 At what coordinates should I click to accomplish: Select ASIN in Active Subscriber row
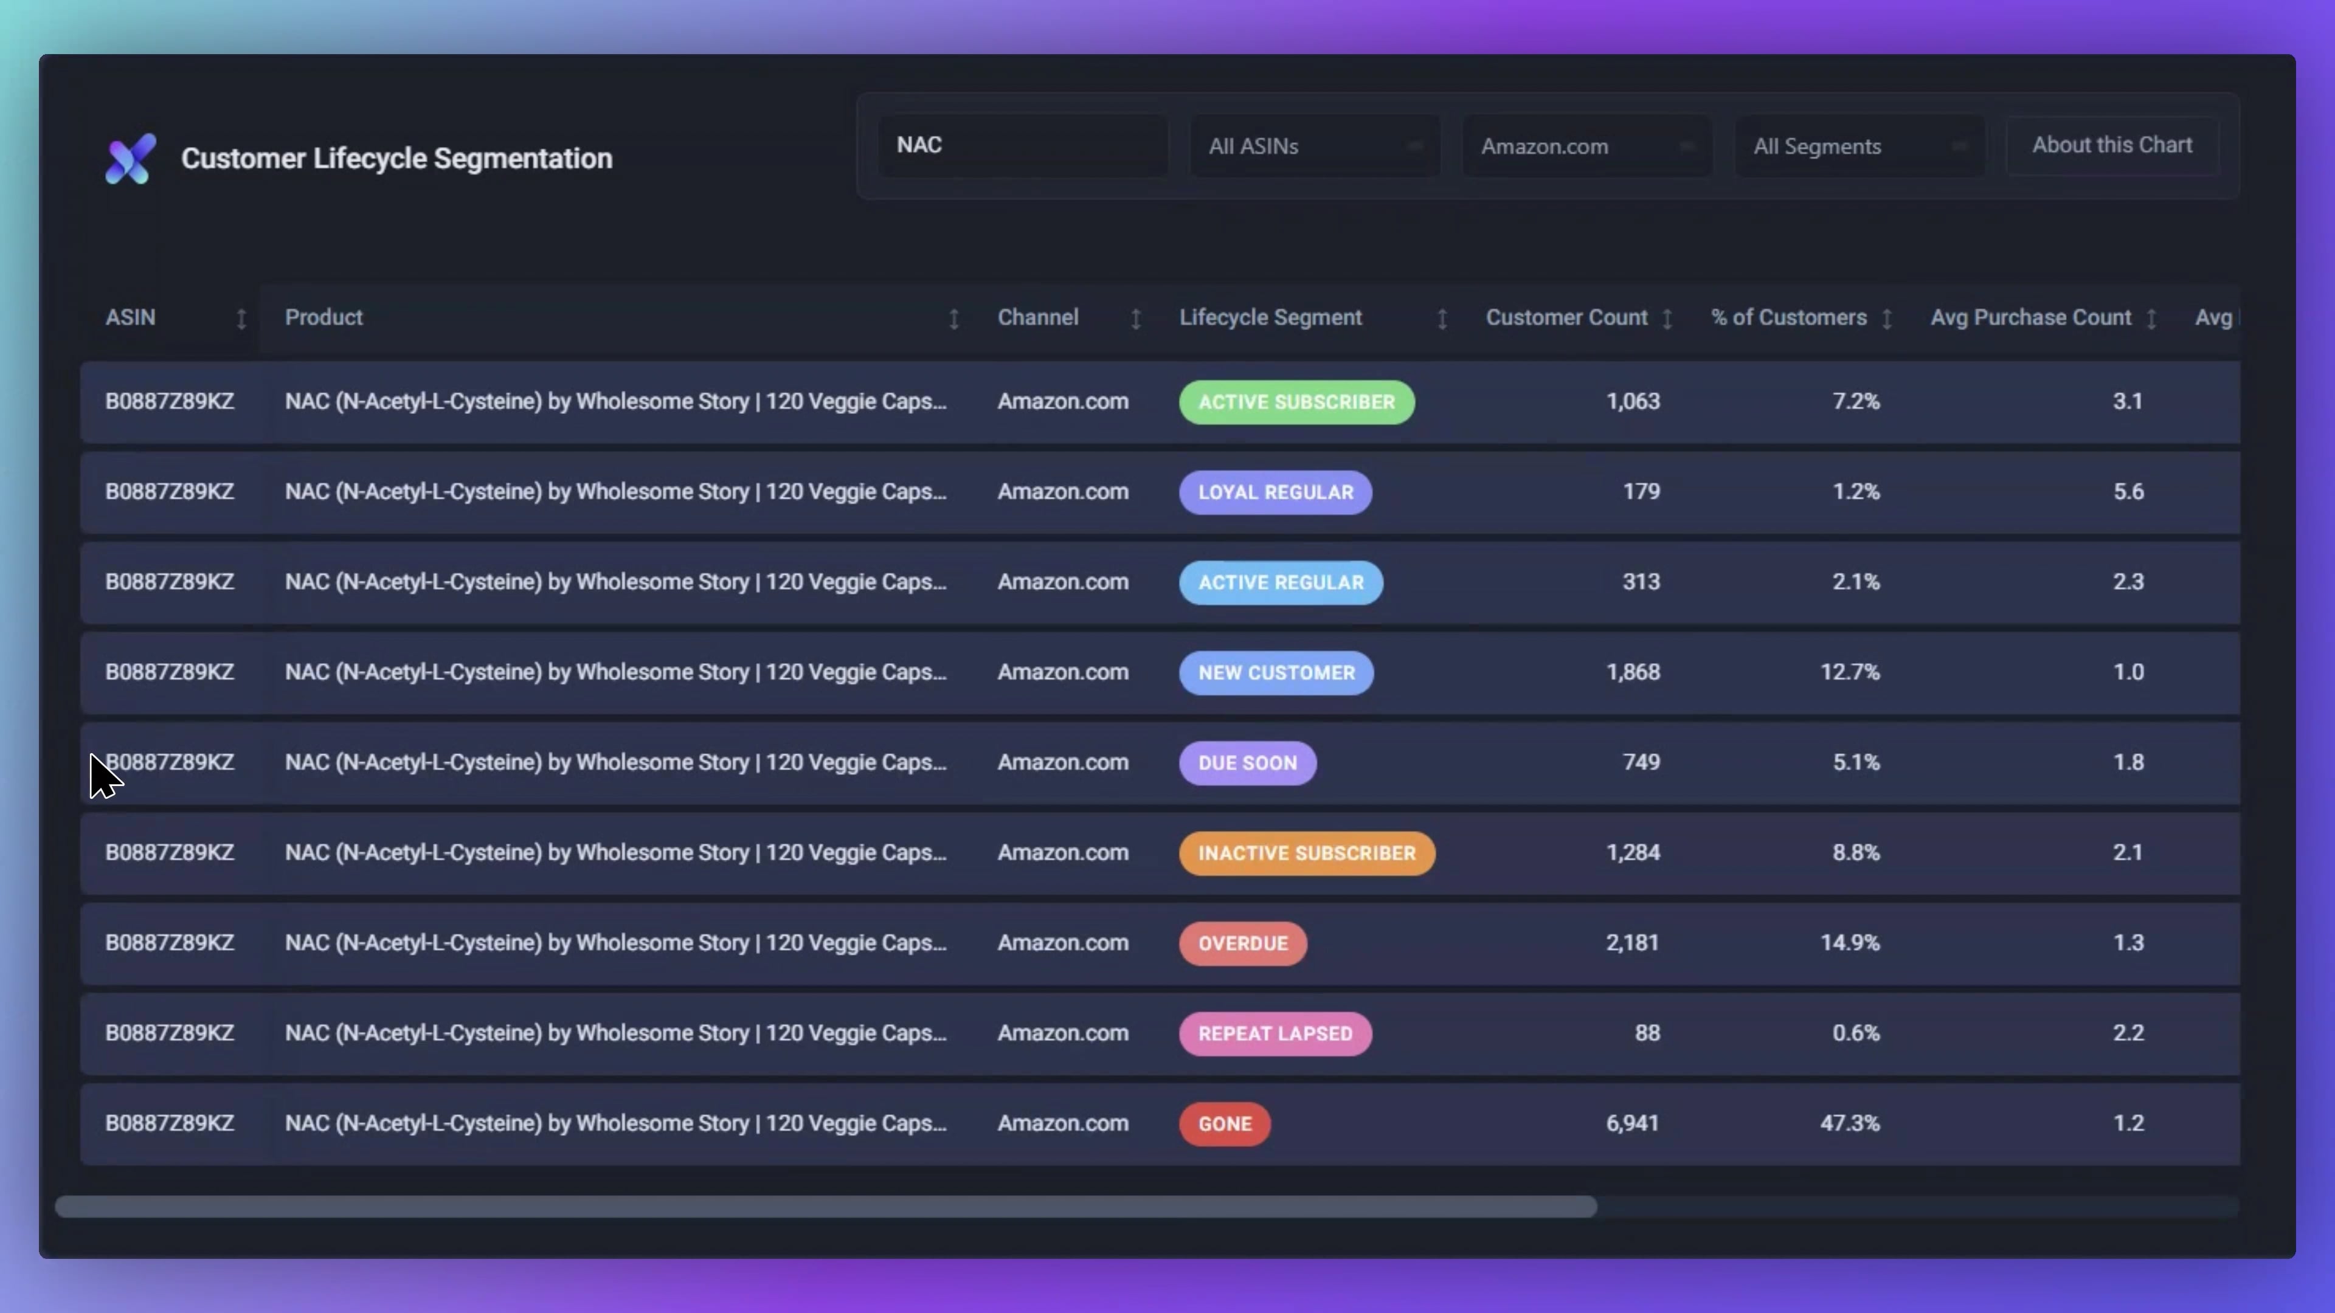pyautogui.click(x=170, y=401)
